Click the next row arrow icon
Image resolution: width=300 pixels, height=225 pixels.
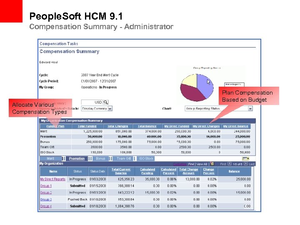point(246,164)
